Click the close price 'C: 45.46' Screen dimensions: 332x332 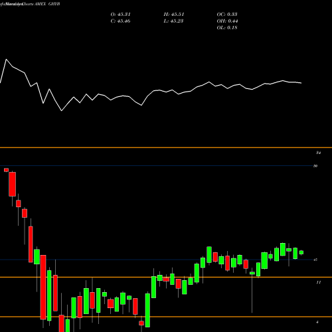[120, 21]
